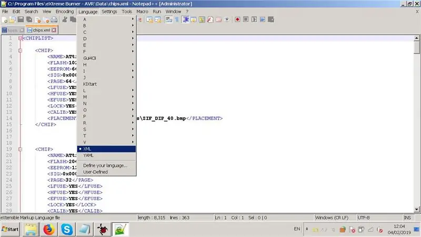Viewport: 421px width, 237px height.
Task: Click the Print toolbar icon
Action: pos(54,19)
